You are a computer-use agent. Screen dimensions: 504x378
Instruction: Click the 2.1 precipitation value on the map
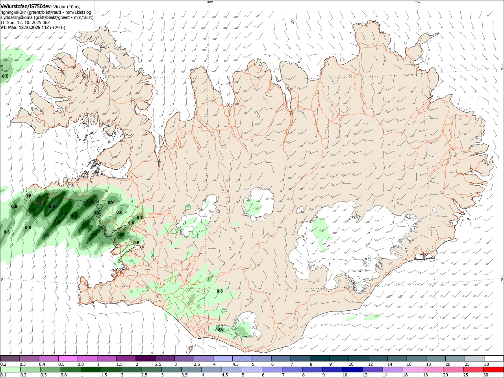tap(43, 203)
